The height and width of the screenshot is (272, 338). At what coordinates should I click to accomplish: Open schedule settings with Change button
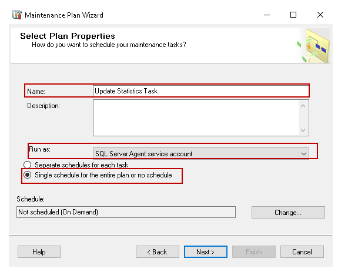[x=288, y=212]
